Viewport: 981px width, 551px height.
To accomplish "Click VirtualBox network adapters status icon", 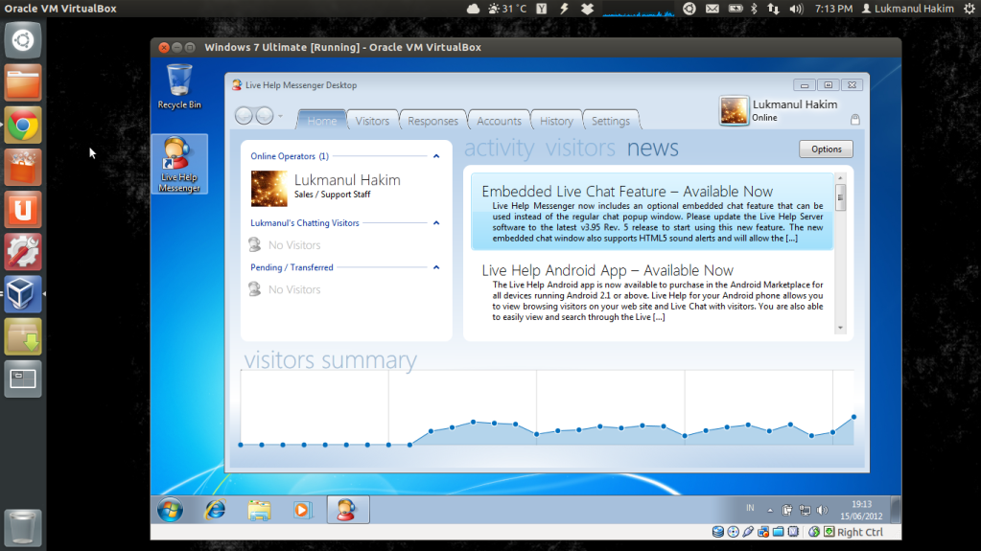I will [763, 532].
